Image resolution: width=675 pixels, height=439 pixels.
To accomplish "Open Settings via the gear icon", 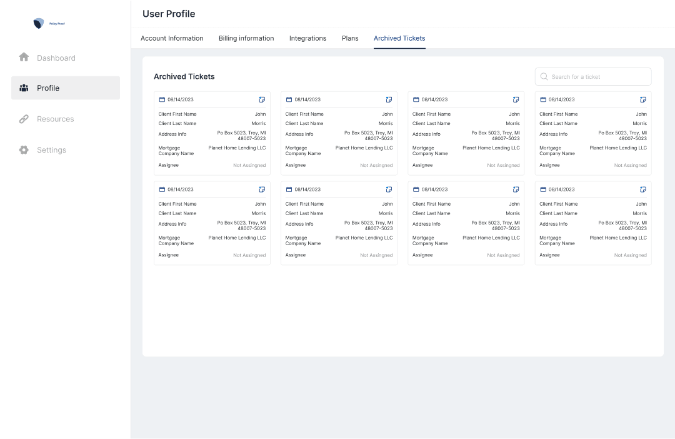I will pos(24,149).
